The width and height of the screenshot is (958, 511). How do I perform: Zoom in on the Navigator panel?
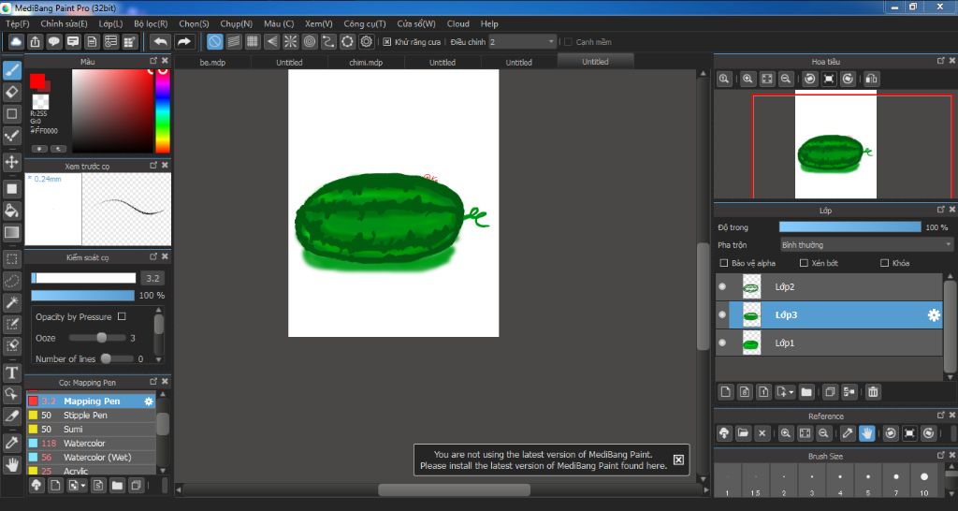pyautogui.click(x=748, y=79)
